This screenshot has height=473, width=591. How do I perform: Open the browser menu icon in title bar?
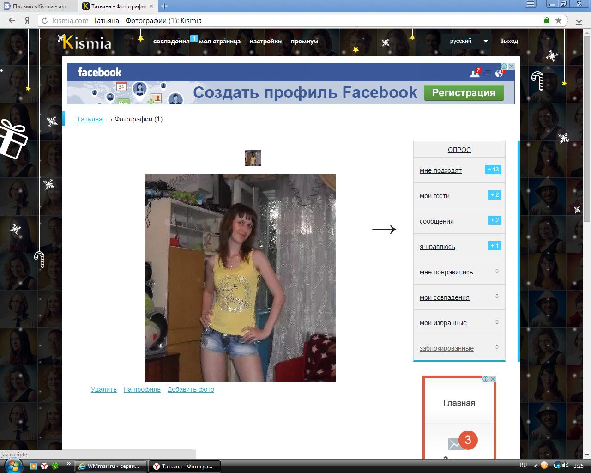click(531, 4)
